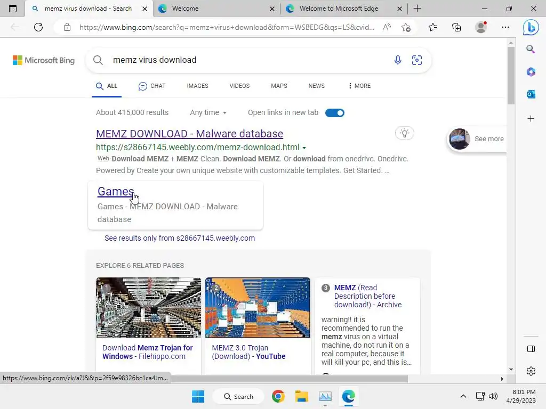Switch to the VIDEOS tab

pyautogui.click(x=239, y=86)
